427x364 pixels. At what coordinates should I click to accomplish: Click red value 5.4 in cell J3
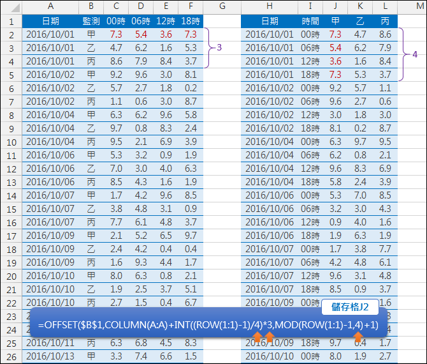point(335,48)
